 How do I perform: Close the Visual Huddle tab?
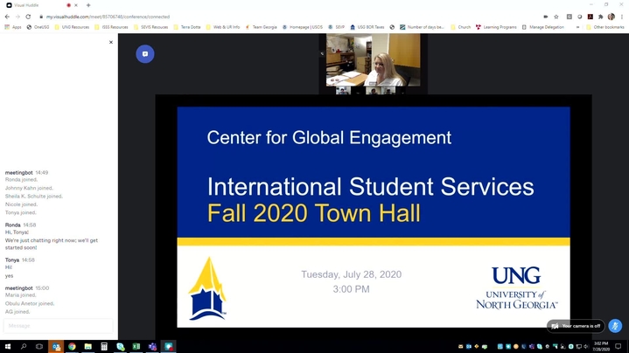pyautogui.click(x=76, y=5)
